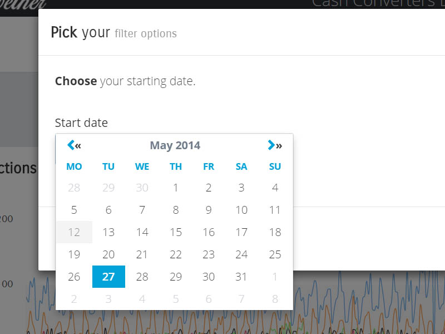
Task: Select date 18 under the SU column
Action: coord(275,232)
